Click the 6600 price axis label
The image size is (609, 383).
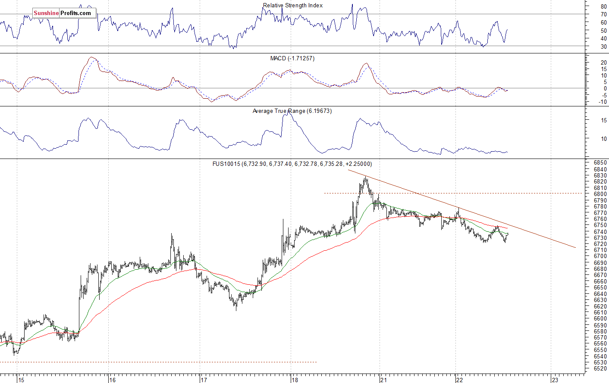point(600,319)
